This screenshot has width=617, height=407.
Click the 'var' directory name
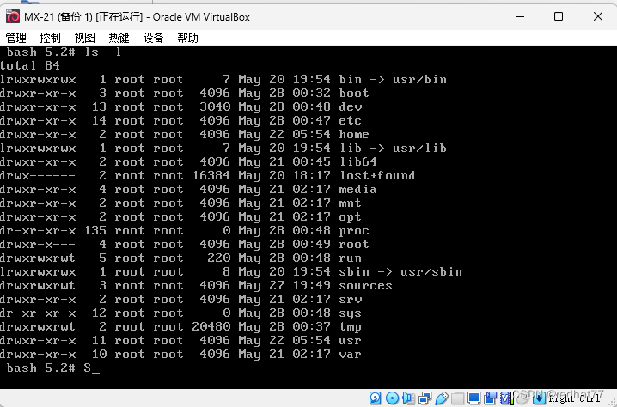[351, 355]
